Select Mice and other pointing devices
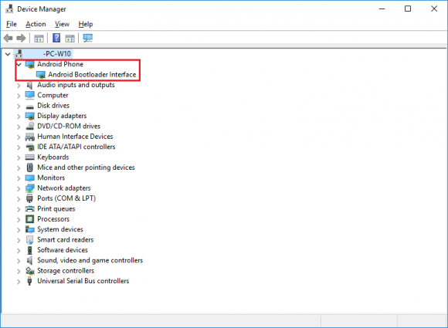 click(86, 167)
